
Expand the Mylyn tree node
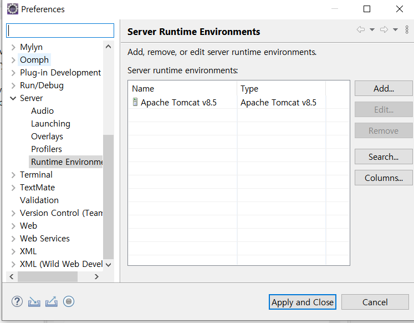13,47
